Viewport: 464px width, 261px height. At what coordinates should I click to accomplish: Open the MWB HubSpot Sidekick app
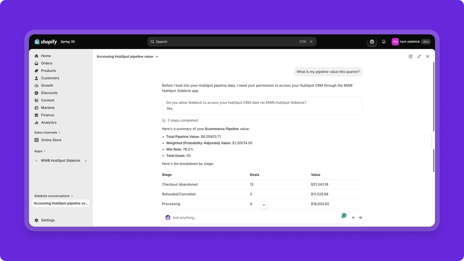pos(60,160)
